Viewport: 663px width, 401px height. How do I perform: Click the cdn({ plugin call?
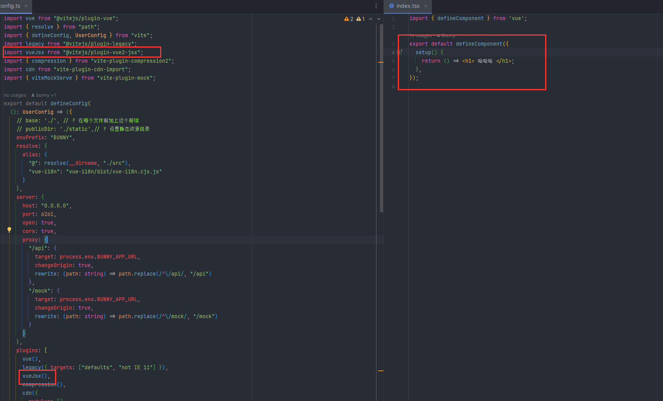coord(30,393)
